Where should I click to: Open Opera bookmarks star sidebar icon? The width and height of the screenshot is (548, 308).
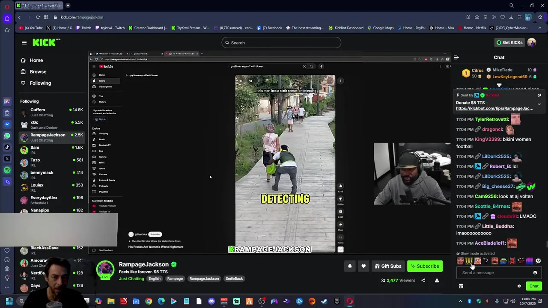7,30
